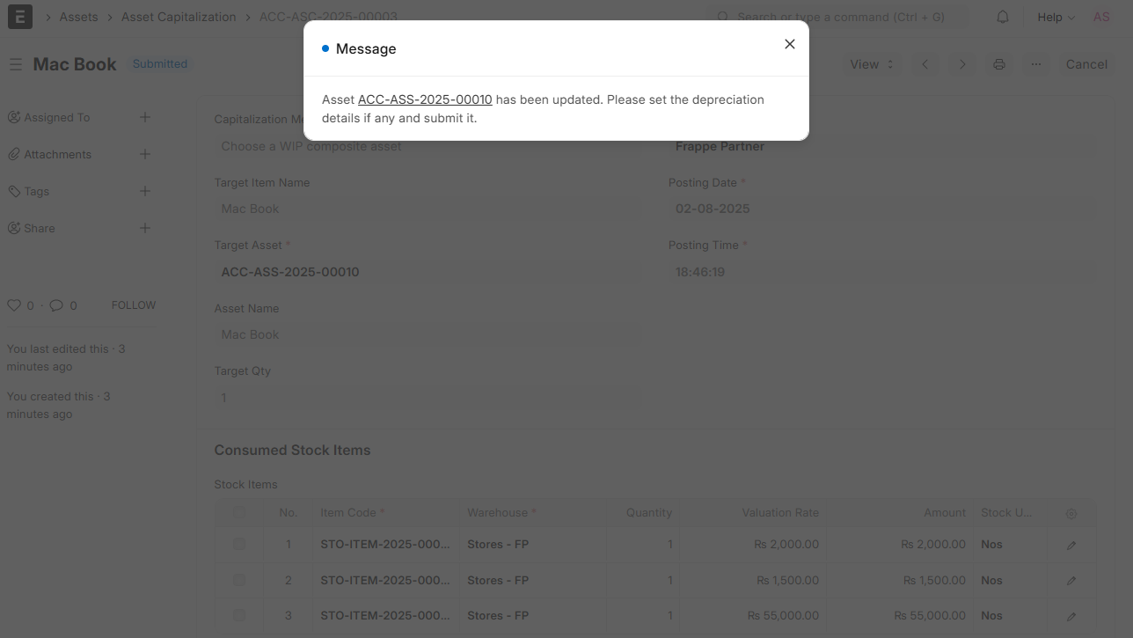The image size is (1133, 638).
Task: Select stock items row 1 checkbox
Action: [x=239, y=545]
